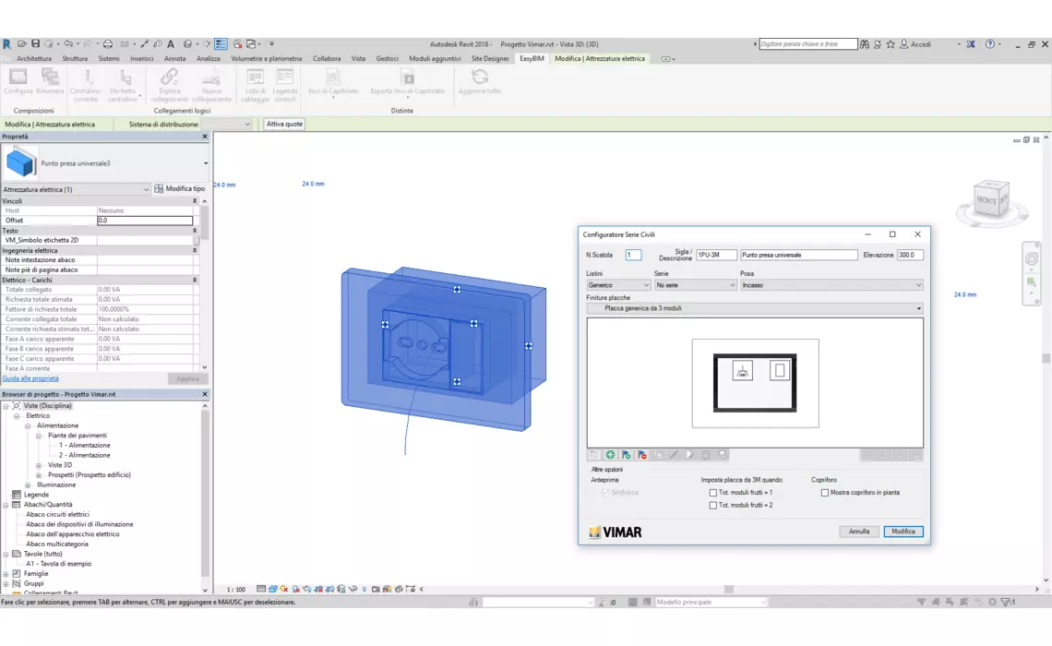Open the Serie dropdown showing 'No serie'
The image size is (1052, 646).
pyautogui.click(x=695, y=285)
